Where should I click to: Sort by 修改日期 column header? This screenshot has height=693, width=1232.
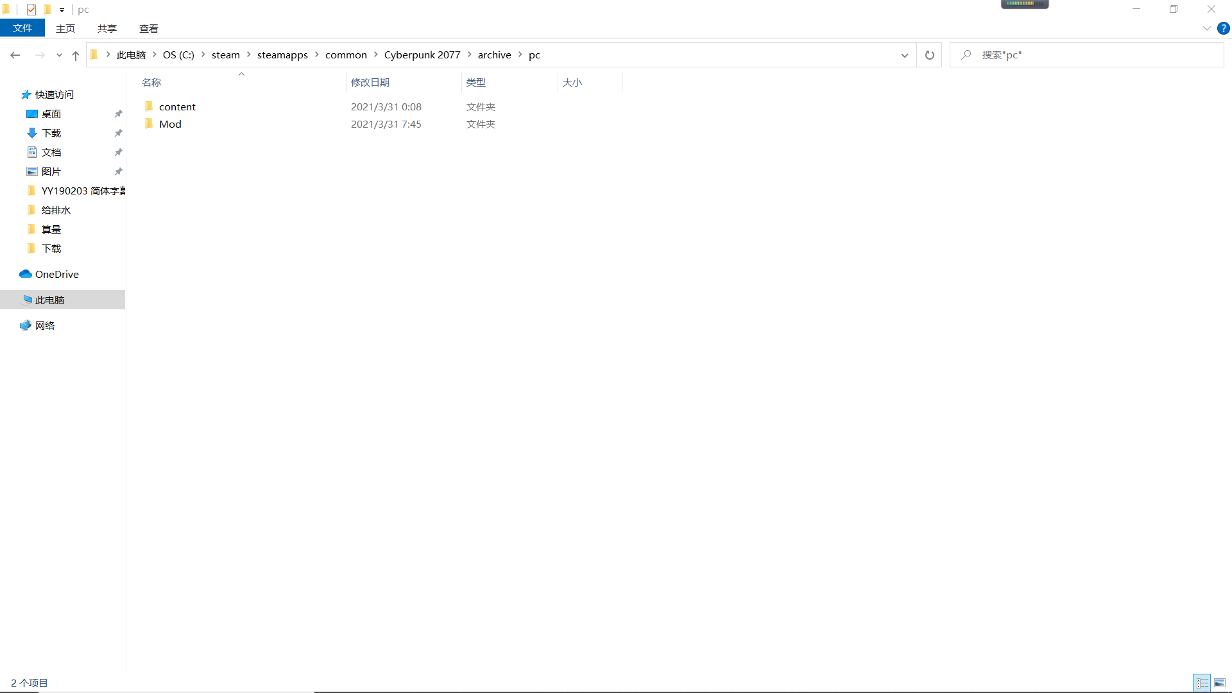(370, 82)
